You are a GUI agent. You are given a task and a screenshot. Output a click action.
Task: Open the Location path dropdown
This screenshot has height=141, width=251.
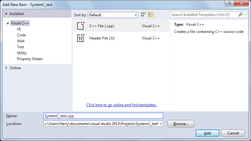161,124
